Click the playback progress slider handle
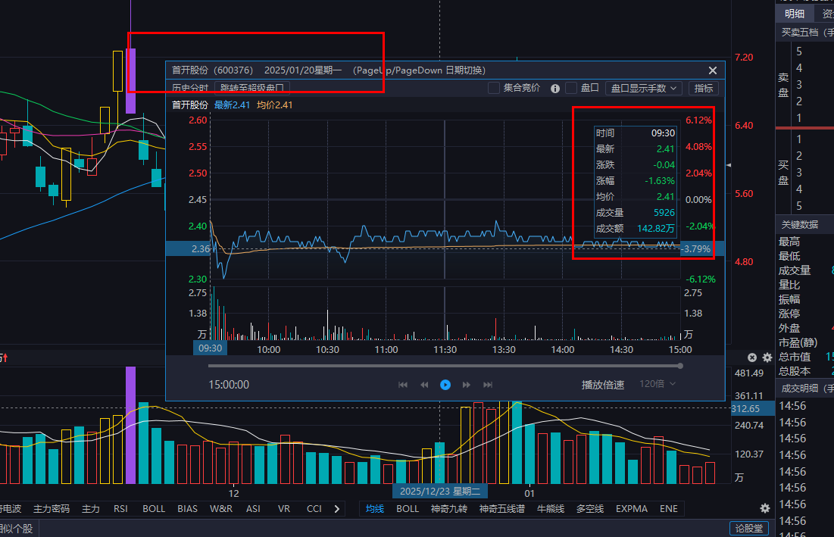 coord(680,366)
